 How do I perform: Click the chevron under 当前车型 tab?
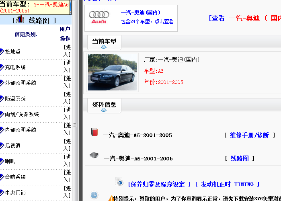pos(104,47)
